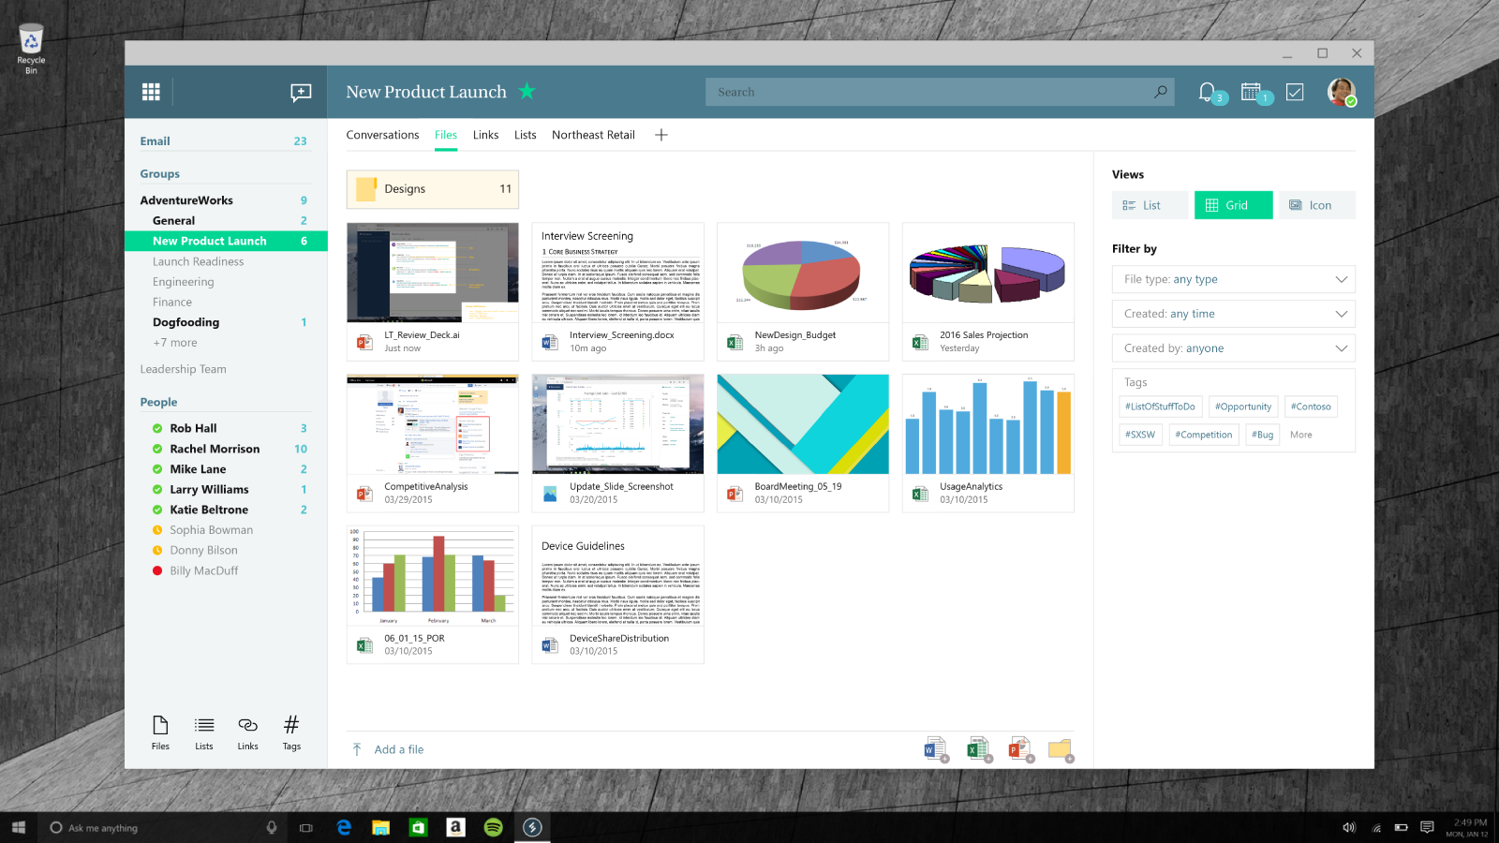Viewport: 1499px width, 843px height.
Task: Select the Grid view option
Action: (1233, 205)
